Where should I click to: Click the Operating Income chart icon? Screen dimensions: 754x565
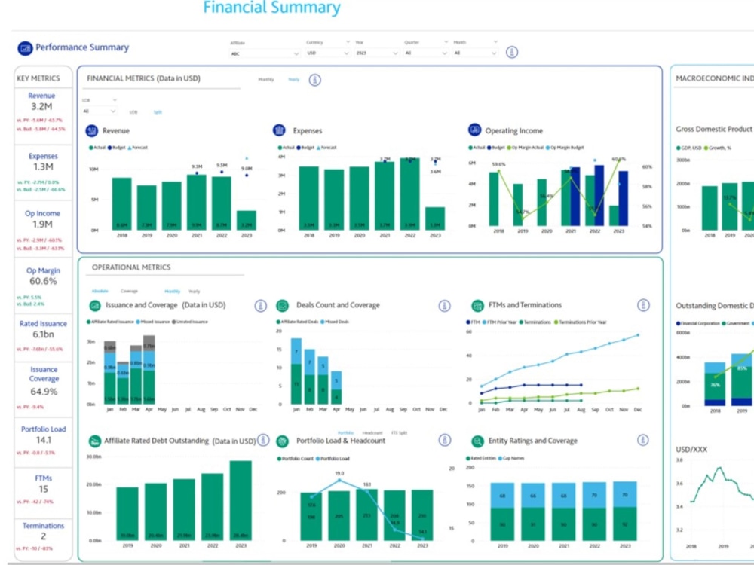(474, 129)
